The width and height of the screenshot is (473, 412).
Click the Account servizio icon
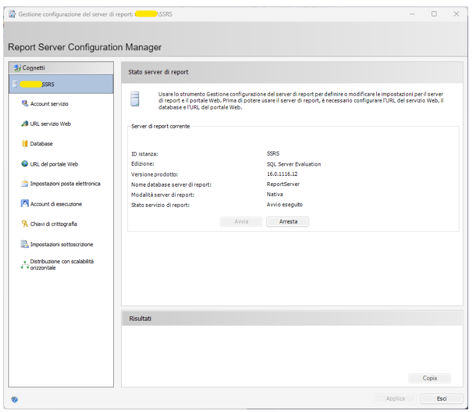[25, 104]
